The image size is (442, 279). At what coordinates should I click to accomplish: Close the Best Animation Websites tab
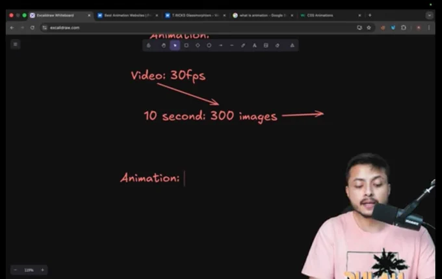[157, 16]
